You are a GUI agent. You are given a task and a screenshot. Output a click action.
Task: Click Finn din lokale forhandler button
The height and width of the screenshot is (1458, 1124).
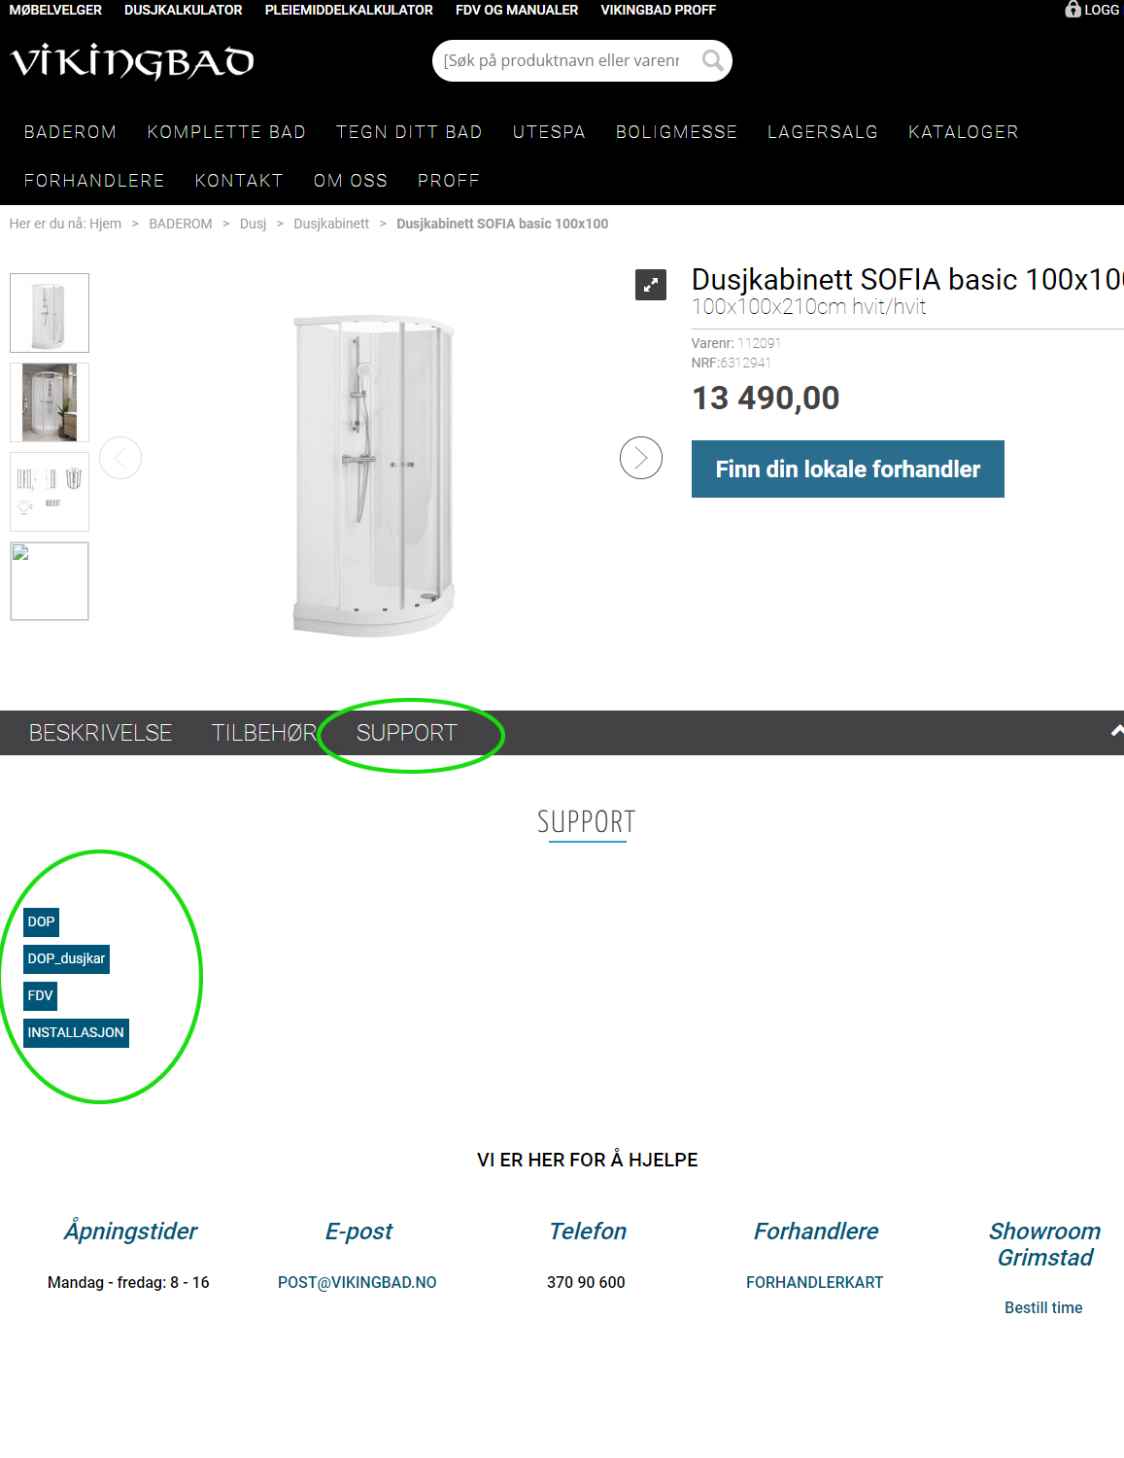tap(847, 469)
